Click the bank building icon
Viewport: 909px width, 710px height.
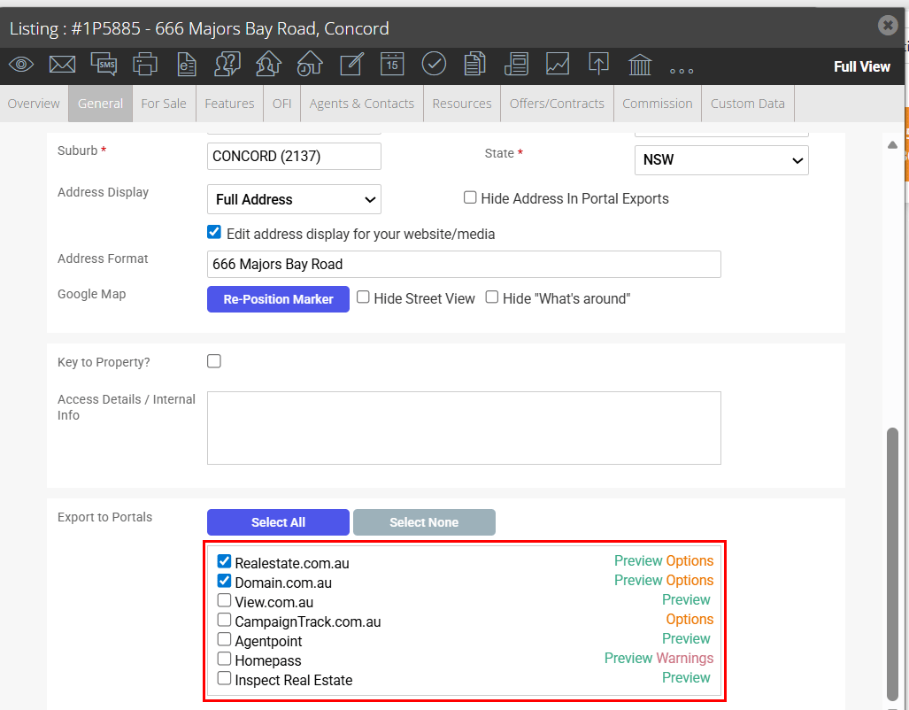(640, 65)
